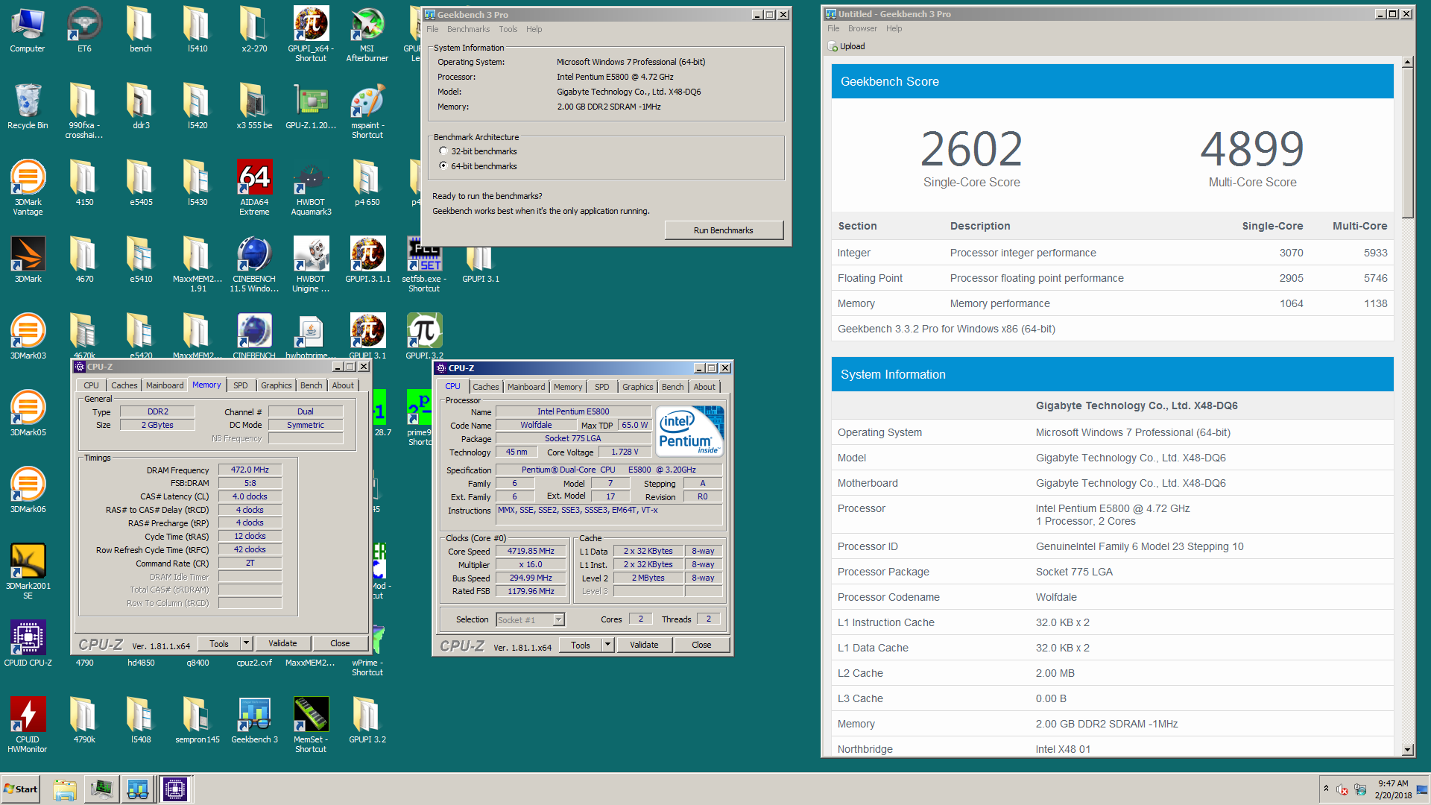Viewport: 1431px width, 805px height.
Task: Click the Run Benchmarks button
Action: 723,230
